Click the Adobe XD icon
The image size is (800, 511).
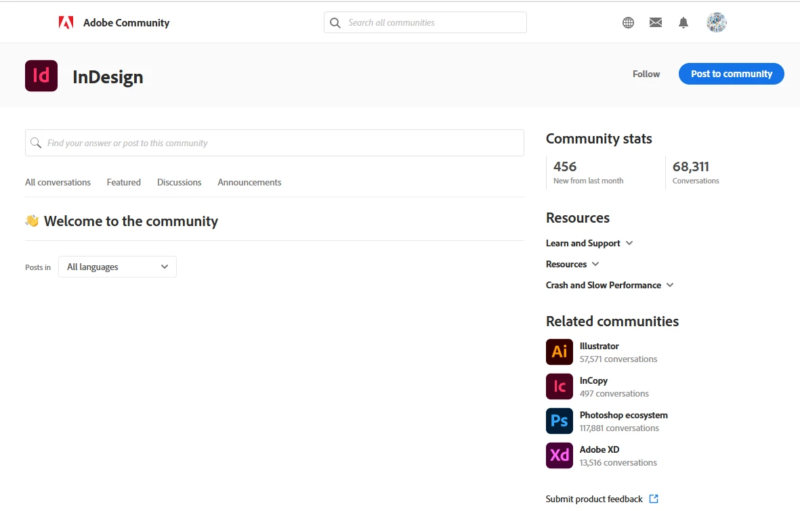(559, 456)
